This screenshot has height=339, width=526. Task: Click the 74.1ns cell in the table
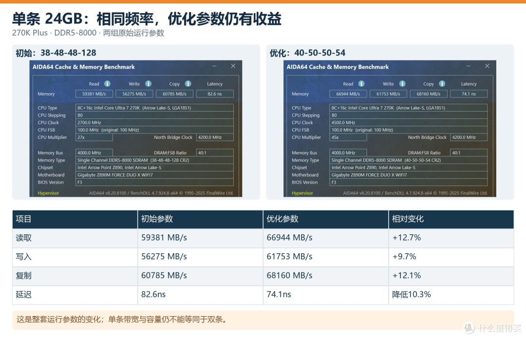(x=326, y=295)
